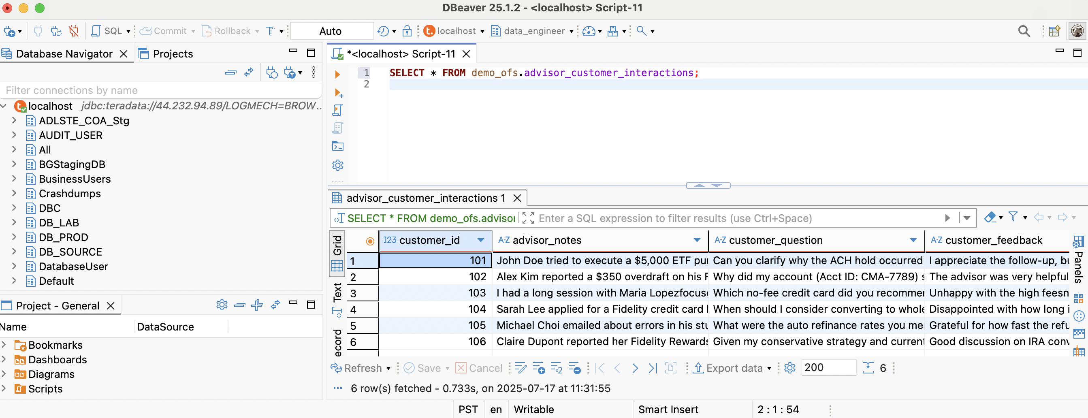Open the data_engineer schema selector
The height and width of the screenshot is (418, 1088).
(532, 31)
